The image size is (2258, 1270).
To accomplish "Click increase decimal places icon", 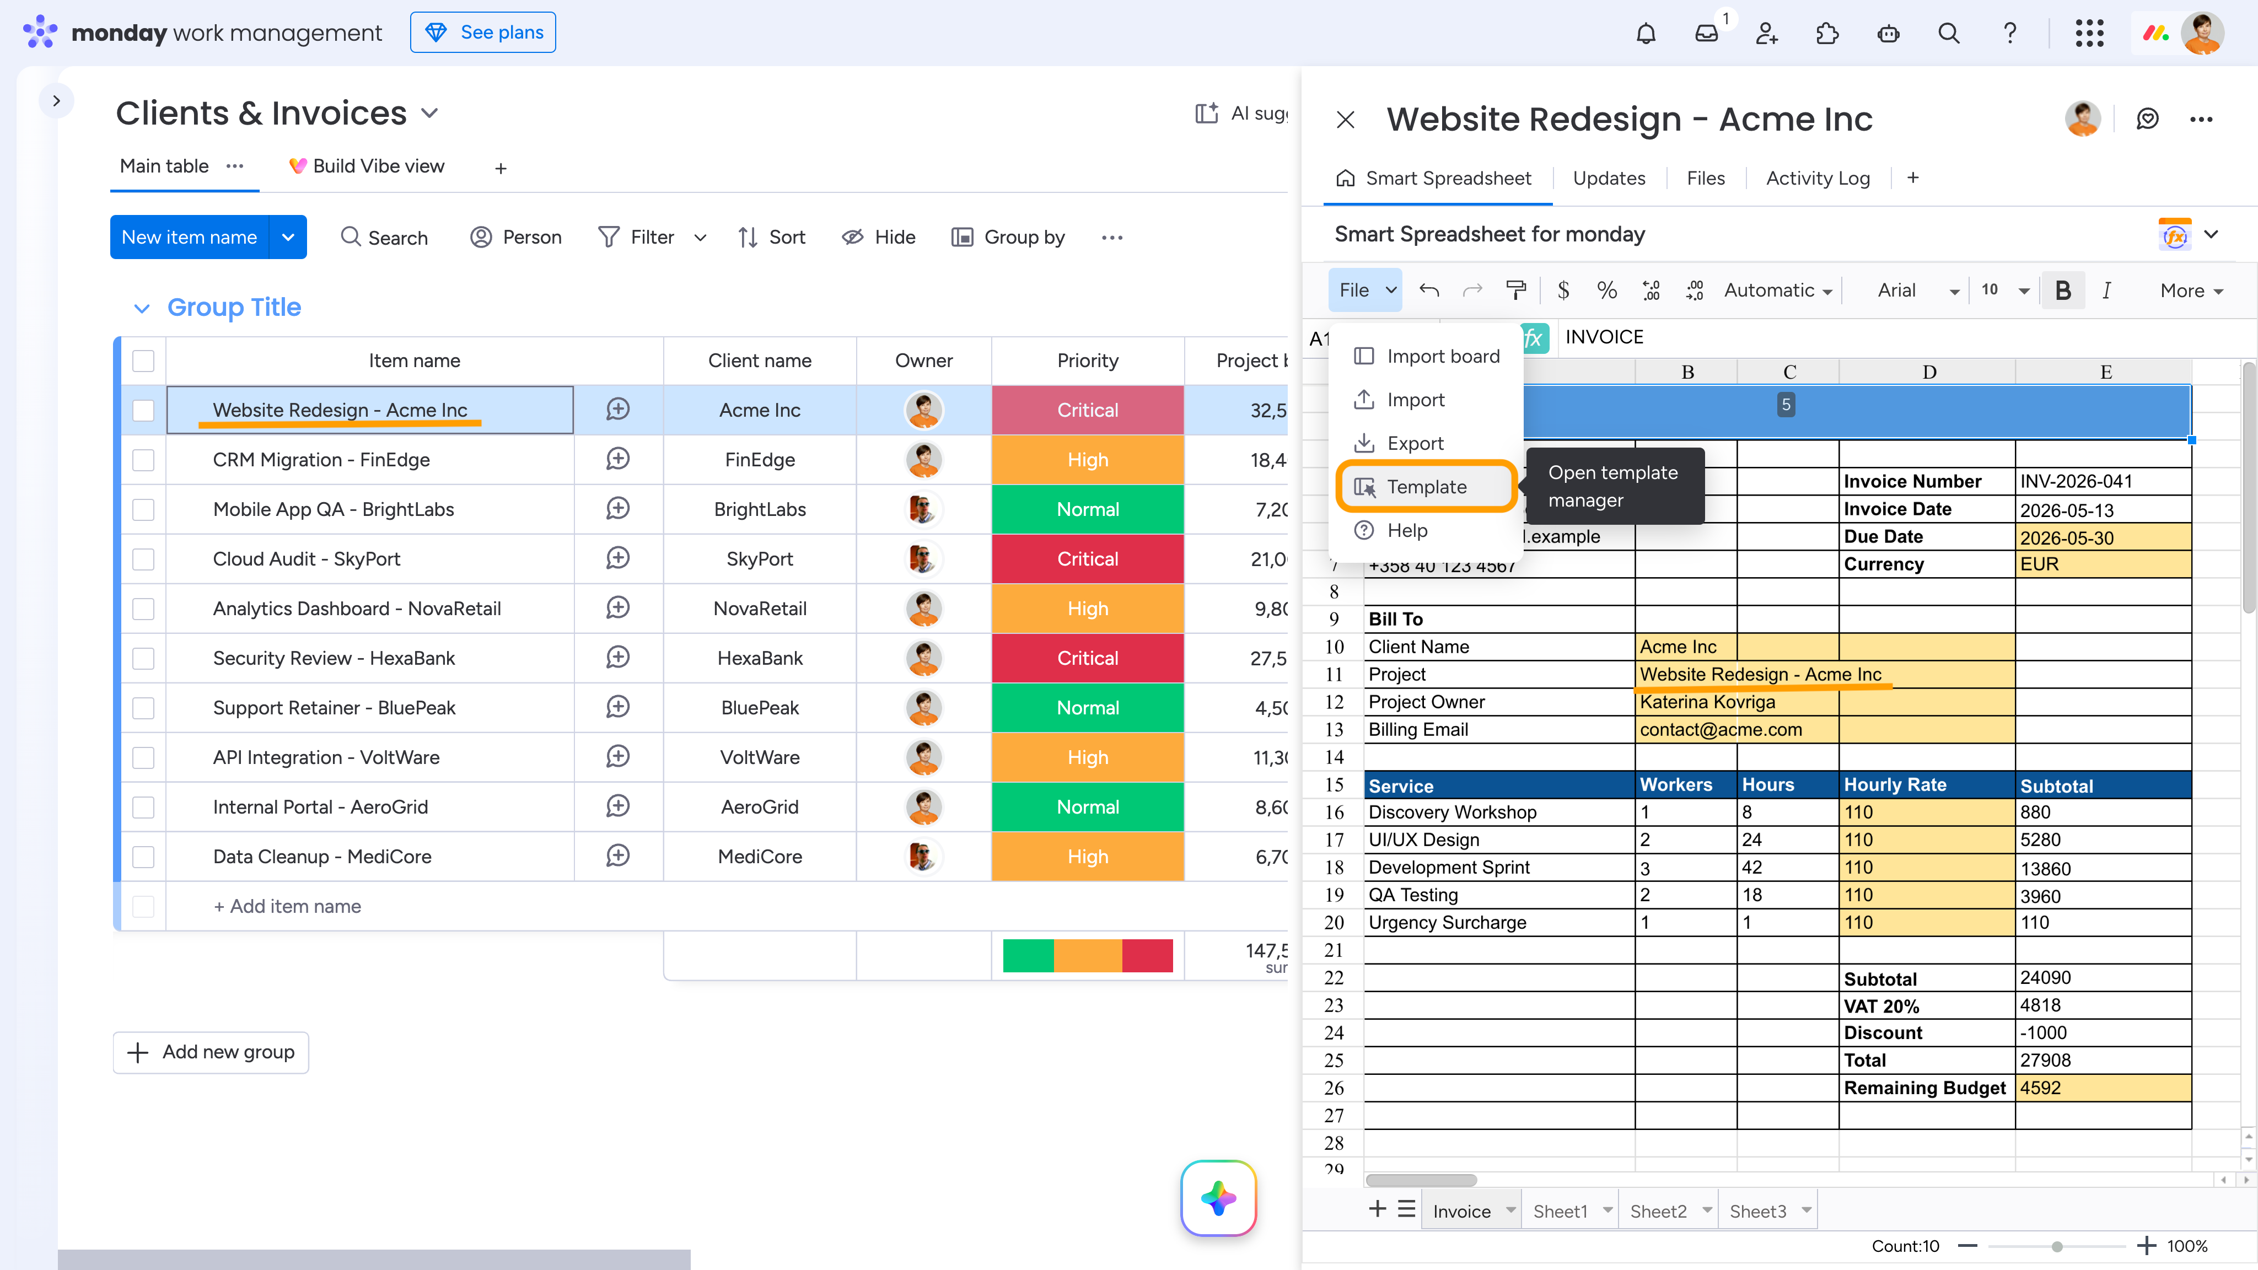I will tap(1695, 290).
